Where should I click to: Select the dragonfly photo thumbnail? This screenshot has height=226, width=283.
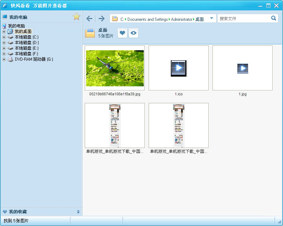[115, 68]
